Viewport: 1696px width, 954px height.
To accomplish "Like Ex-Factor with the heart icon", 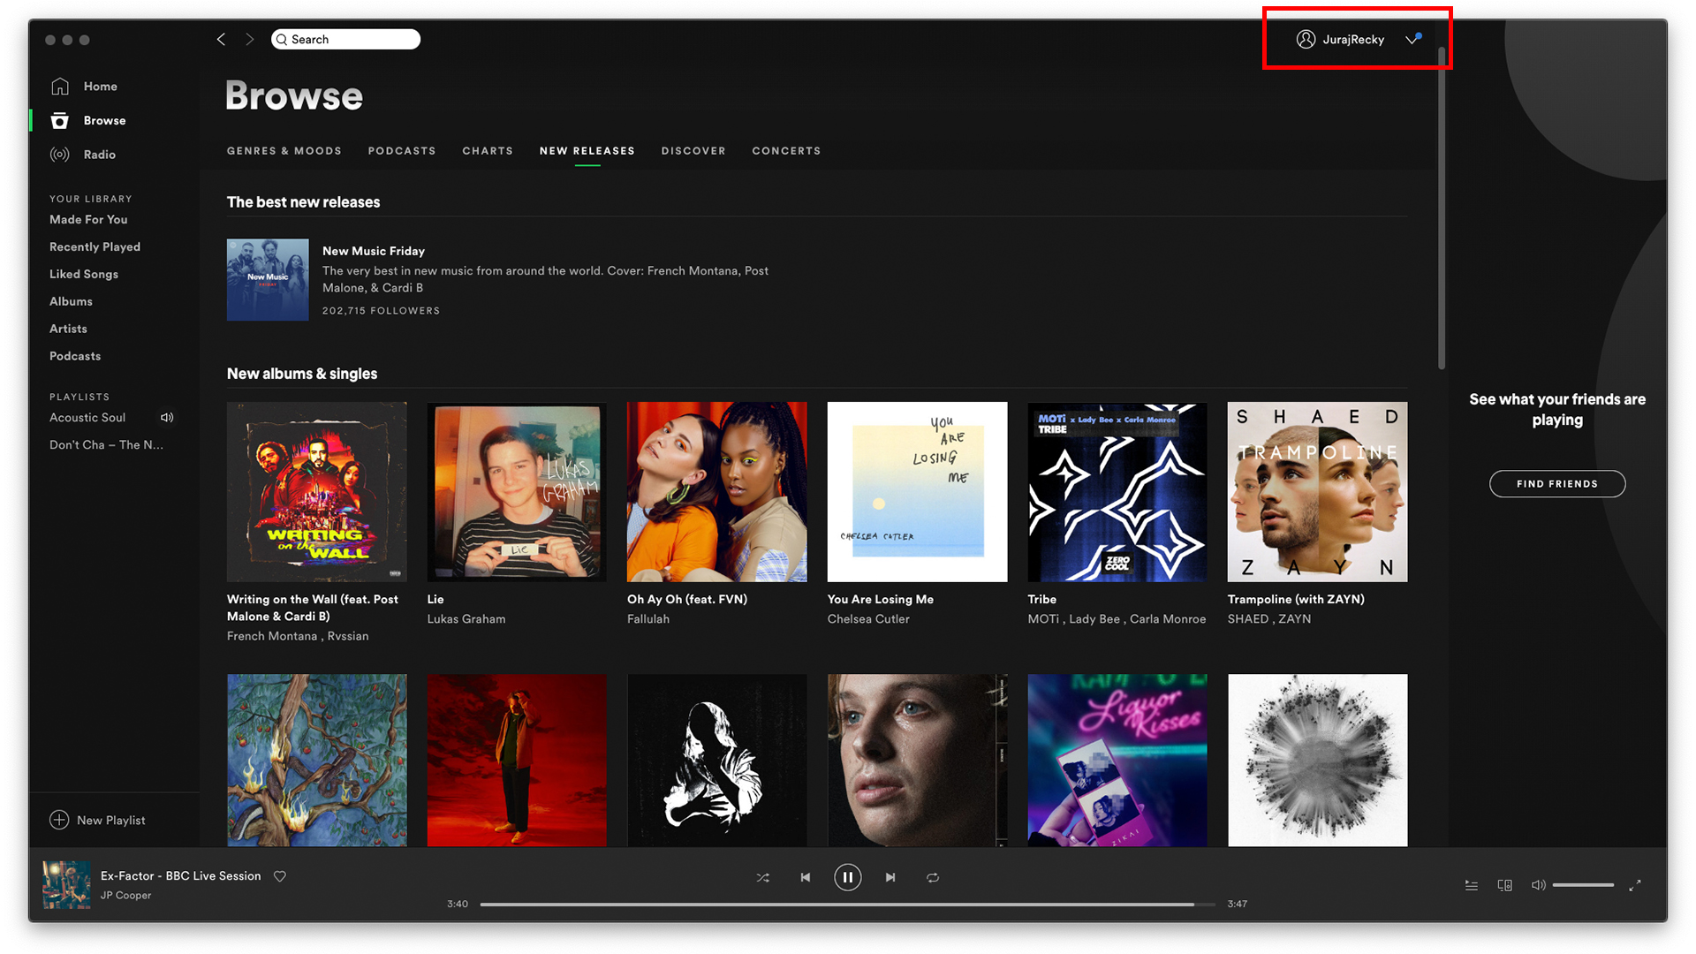I will click(280, 876).
